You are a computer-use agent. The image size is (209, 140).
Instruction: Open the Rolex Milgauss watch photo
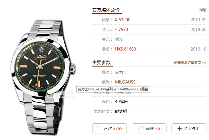43,77
